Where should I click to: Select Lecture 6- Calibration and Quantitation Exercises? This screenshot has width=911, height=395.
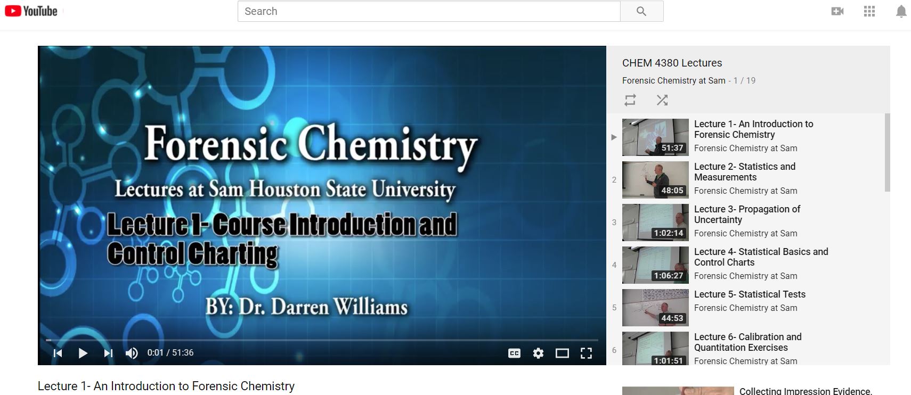pos(747,342)
